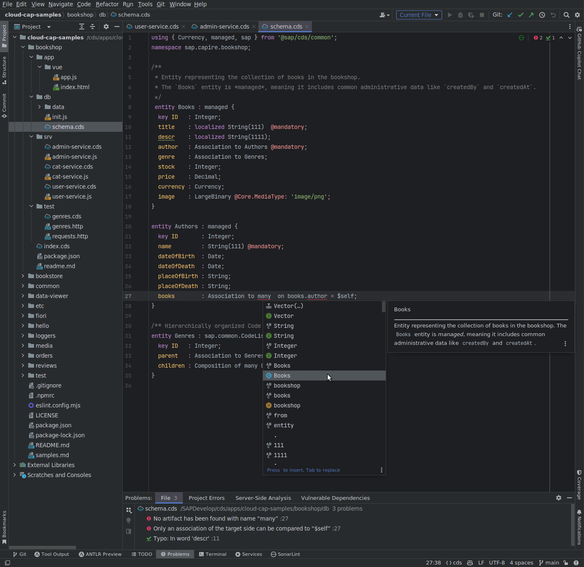This screenshot has height=567, width=584.
Task: Click the main Git branch widget
Action: tap(549, 562)
